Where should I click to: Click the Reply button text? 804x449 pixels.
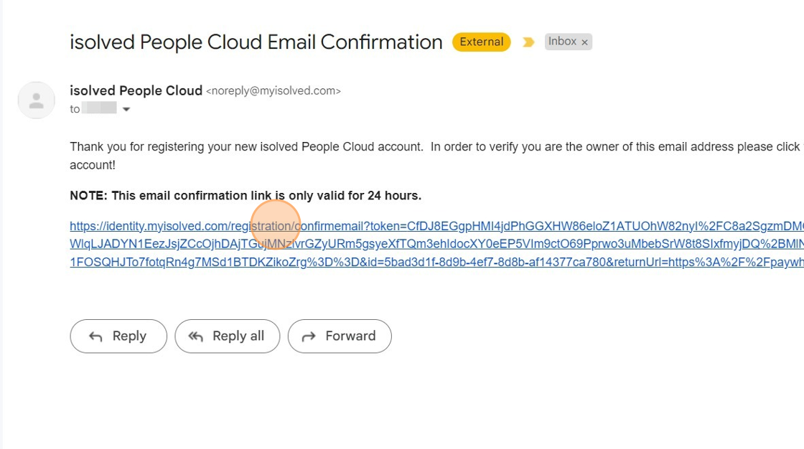point(129,336)
